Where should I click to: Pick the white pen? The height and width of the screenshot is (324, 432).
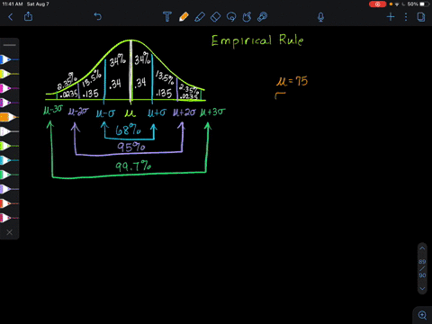pos(9,131)
